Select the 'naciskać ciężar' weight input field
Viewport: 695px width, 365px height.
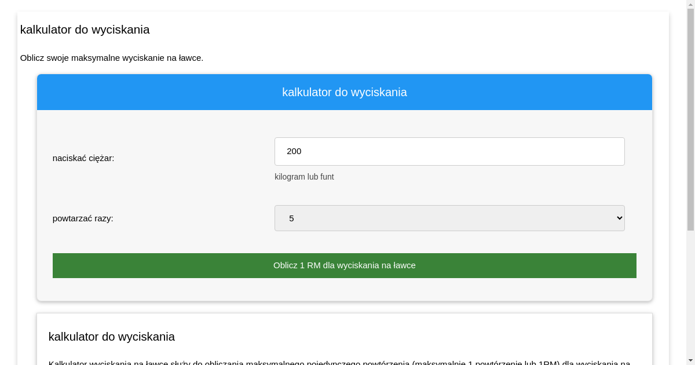click(x=449, y=151)
